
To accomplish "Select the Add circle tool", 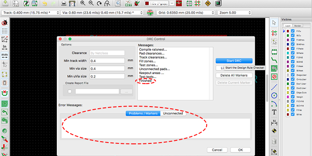I will pos(274,95).
